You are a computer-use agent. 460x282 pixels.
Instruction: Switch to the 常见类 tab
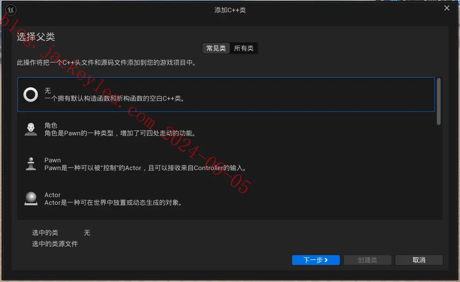[x=216, y=48]
